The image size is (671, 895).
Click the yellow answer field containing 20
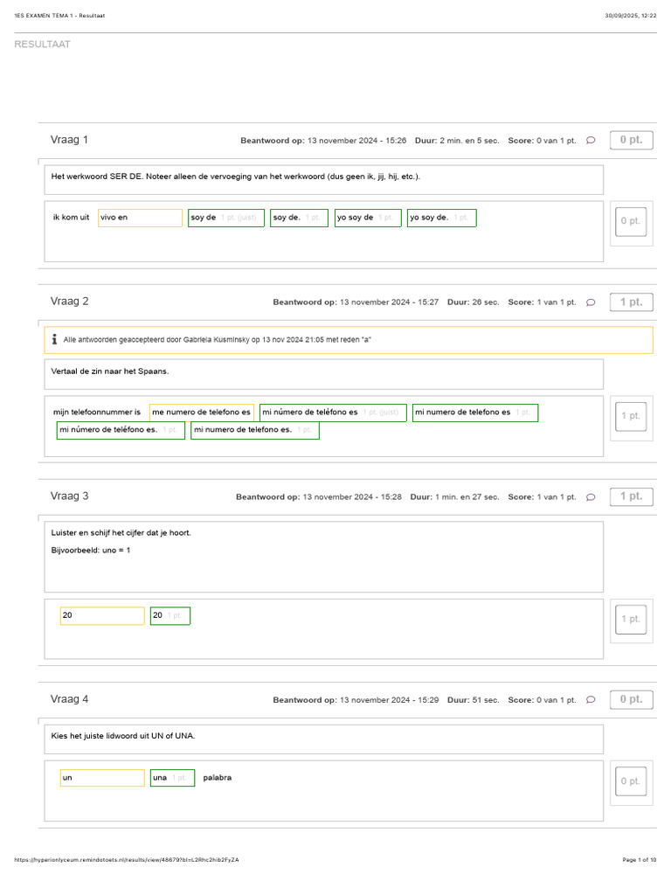[x=102, y=616]
